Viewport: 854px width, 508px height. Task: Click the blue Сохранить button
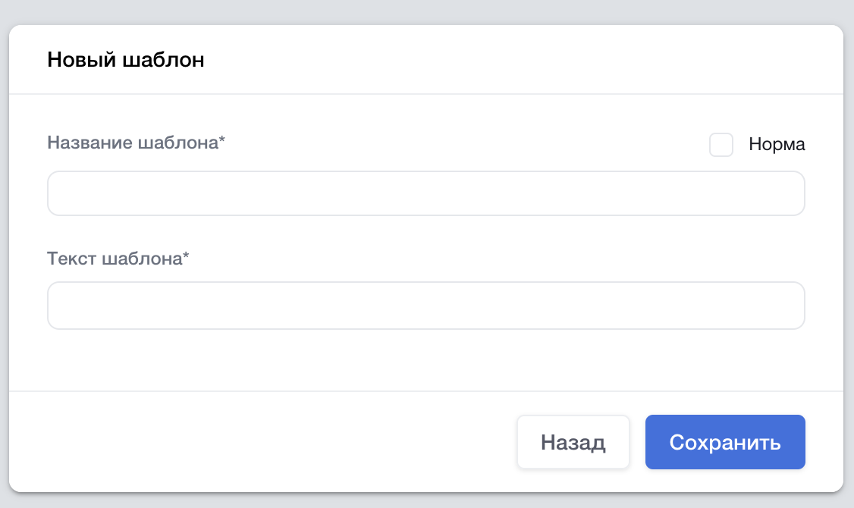click(725, 442)
